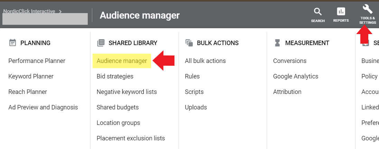Expand the NordicClick Interactive account chevron

tap(60, 11)
